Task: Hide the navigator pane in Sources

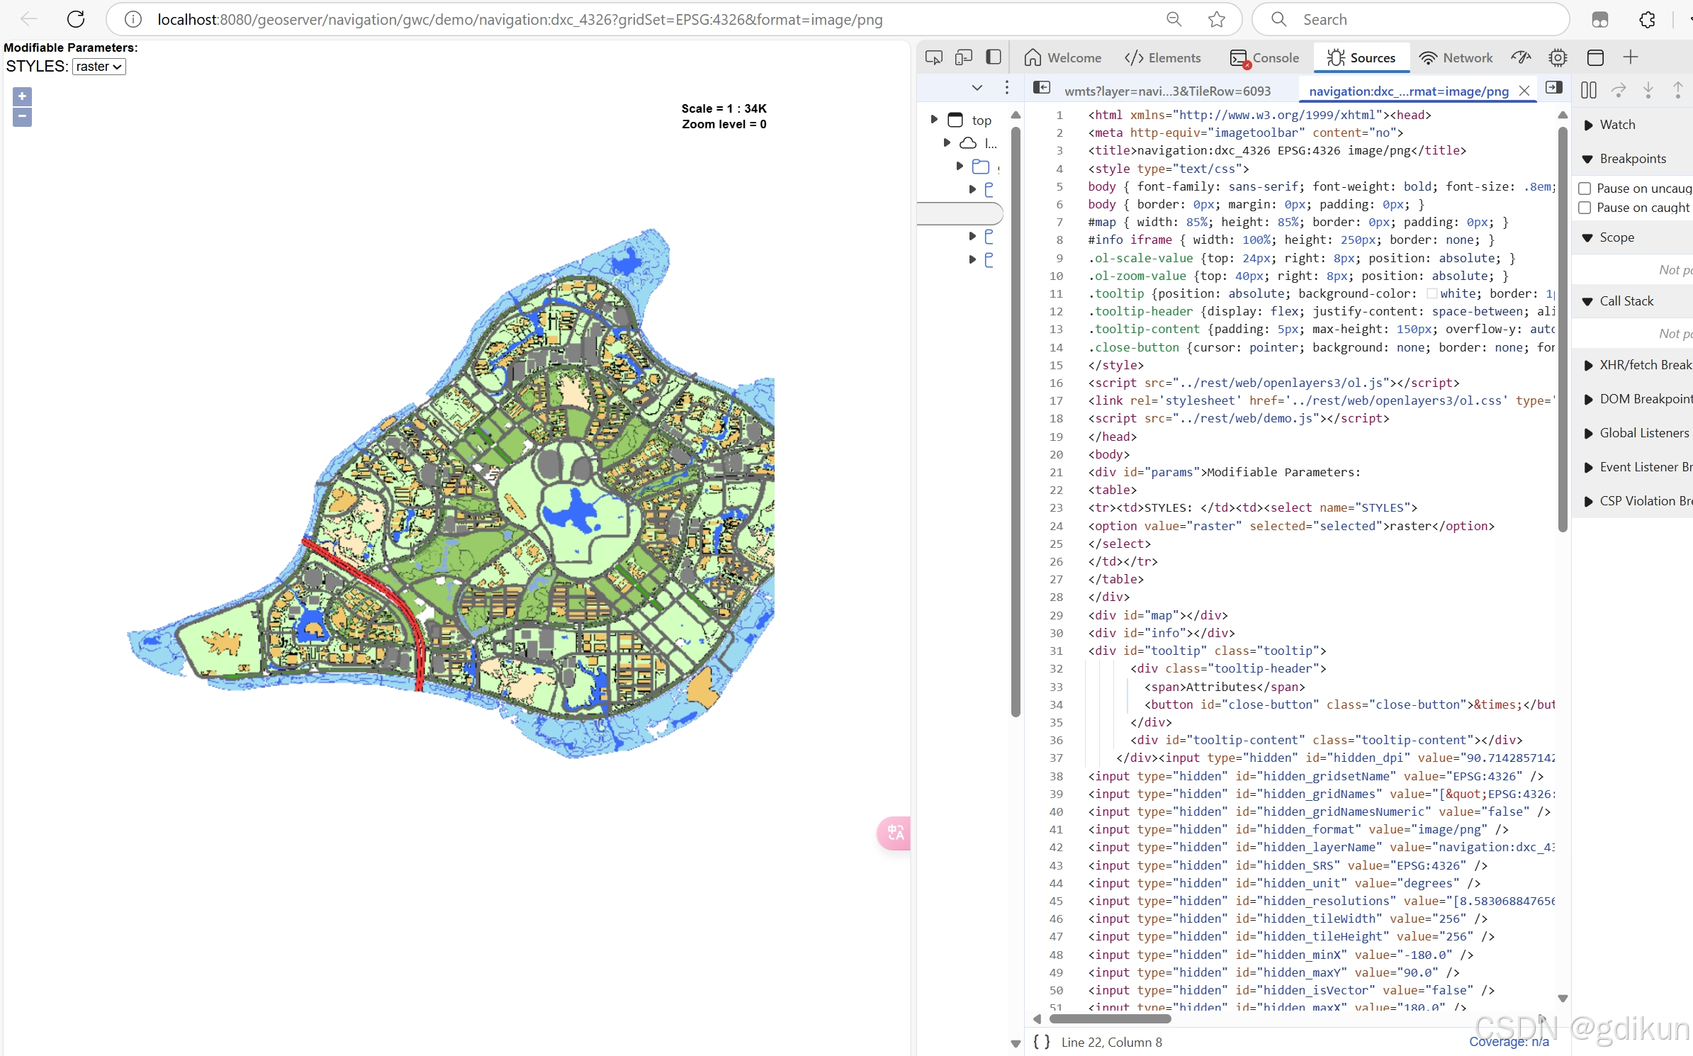Action: (1042, 87)
